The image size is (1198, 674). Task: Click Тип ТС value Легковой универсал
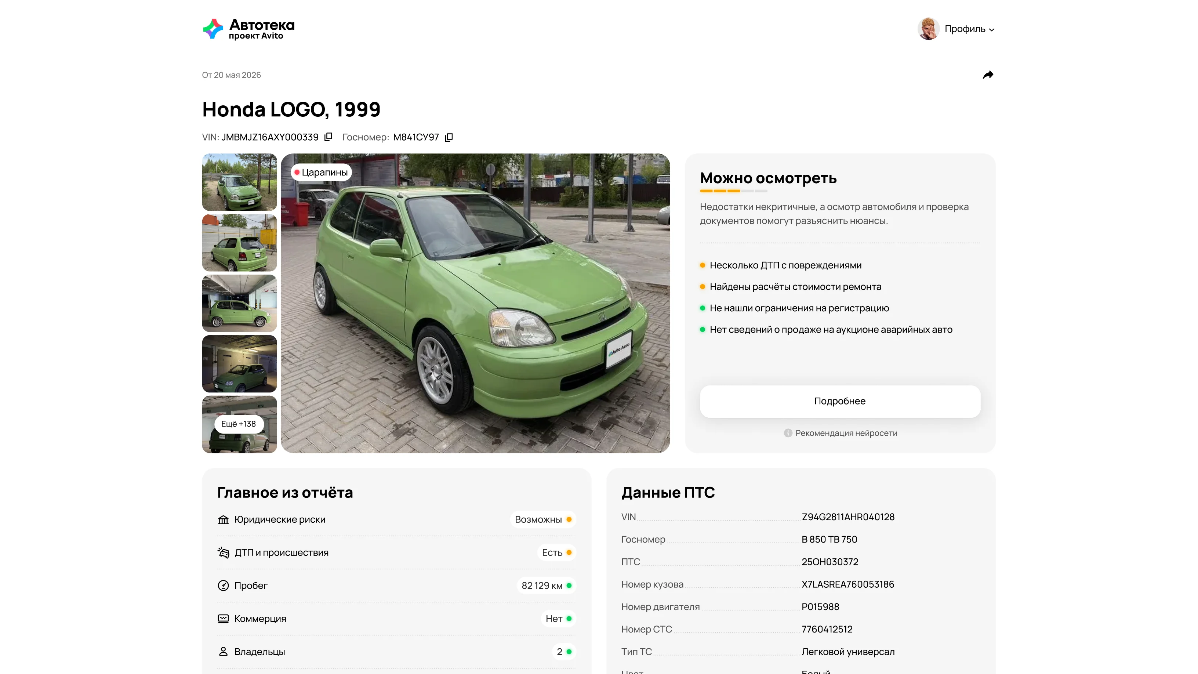click(848, 652)
